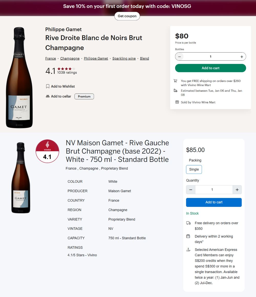Open the Champagne region breadcrumb link
Viewport: 256px width, 297px height.
70,59
